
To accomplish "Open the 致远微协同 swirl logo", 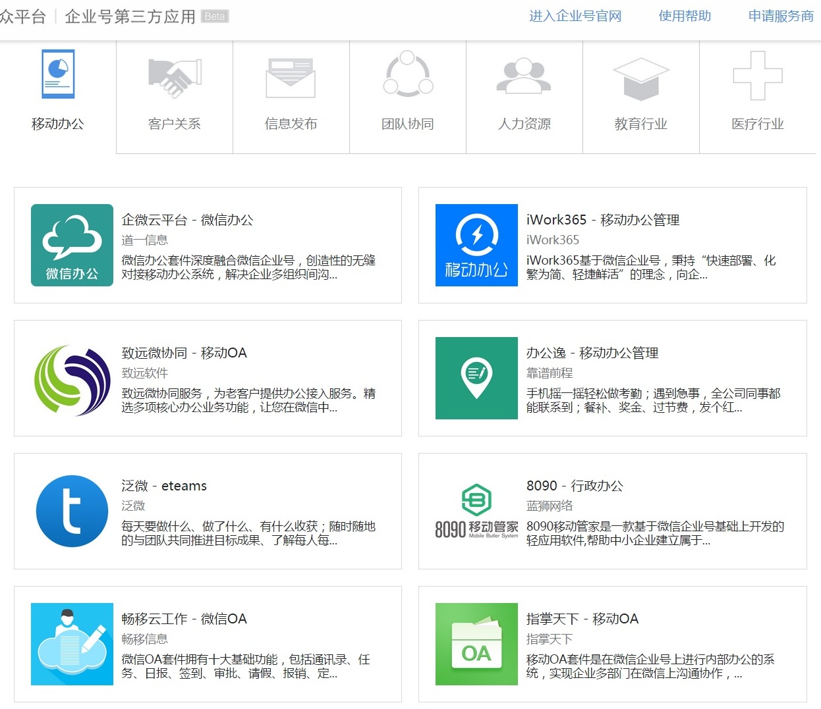I will tap(72, 380).
